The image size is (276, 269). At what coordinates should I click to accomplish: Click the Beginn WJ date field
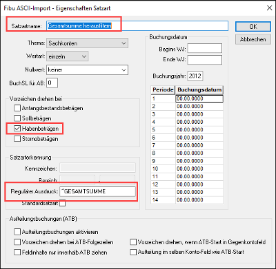205,49
